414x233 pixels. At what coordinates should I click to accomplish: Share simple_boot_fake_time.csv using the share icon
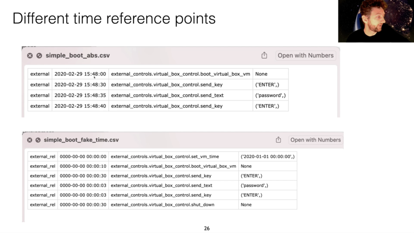pos(278,140)
